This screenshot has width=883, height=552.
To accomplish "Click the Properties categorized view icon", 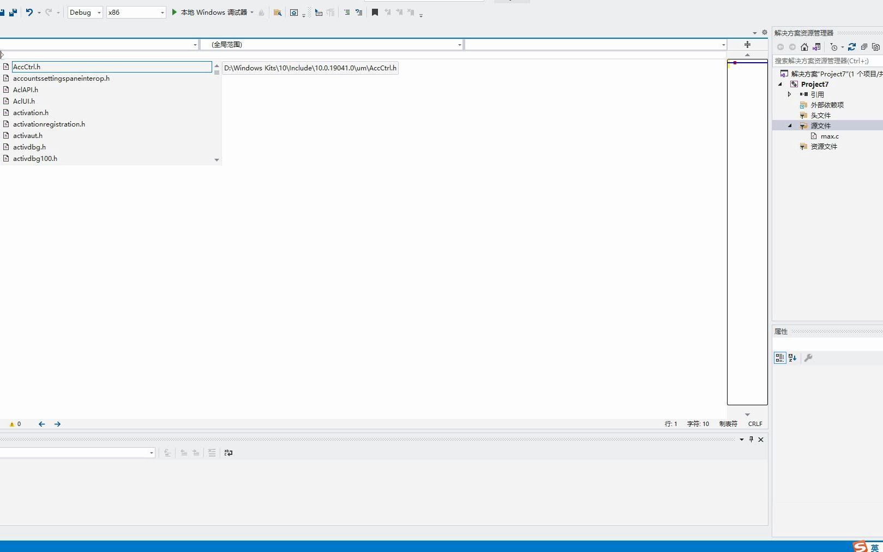I will click(780, 358).
